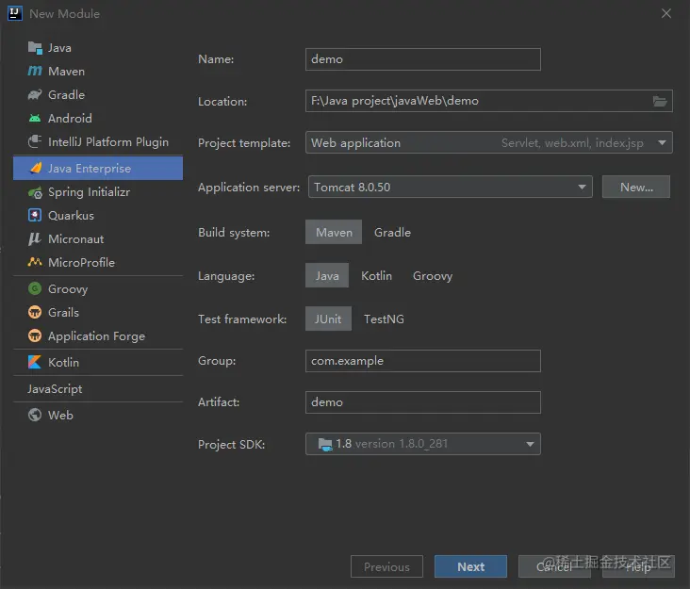Select the Kotlin icon in sidebar
The height and width of the screenshot is (589, 690).
(x=35, y=362)
